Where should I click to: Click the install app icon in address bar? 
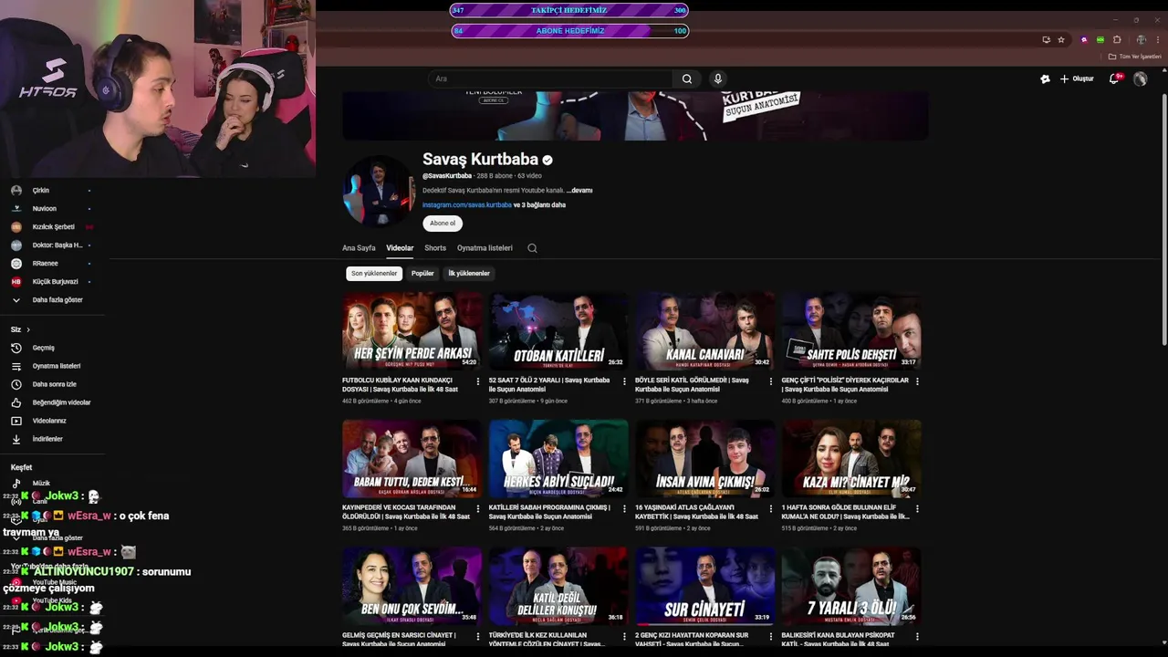click(x=1046, y=39)
